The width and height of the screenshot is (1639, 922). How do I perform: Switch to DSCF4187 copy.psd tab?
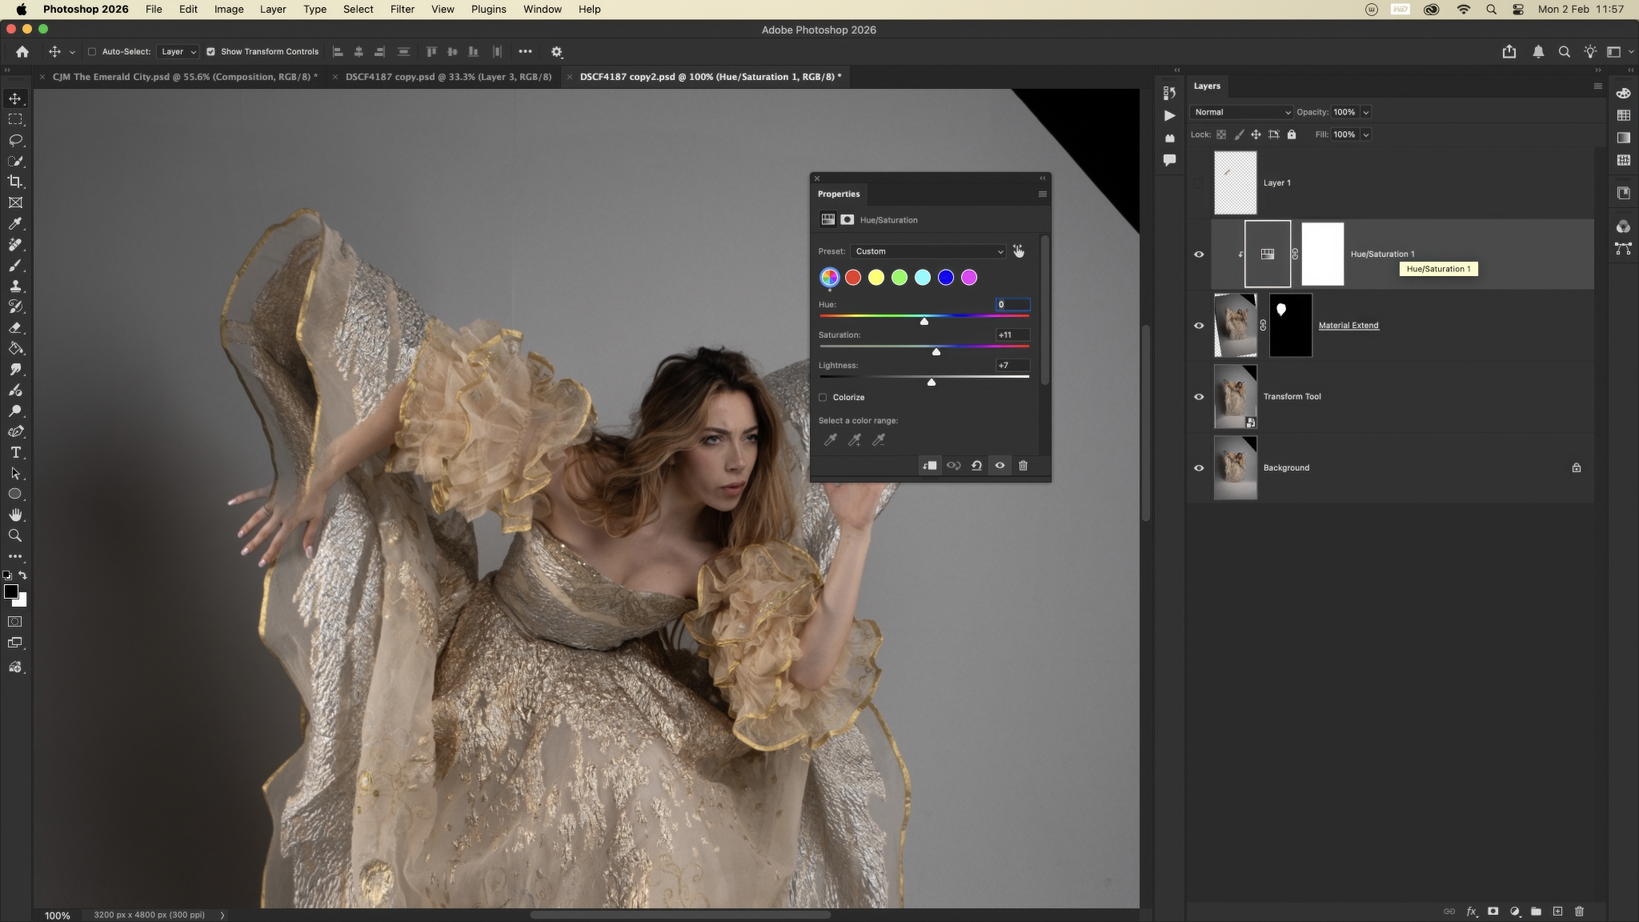pos(448,77)
